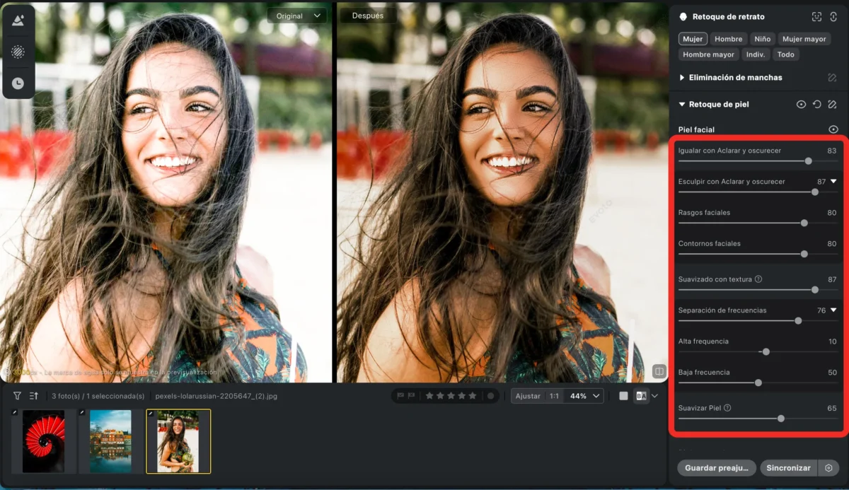Open the hexagon settings next to Sincronizar
Screen dimensions: 849x490
tap(828, 468)
